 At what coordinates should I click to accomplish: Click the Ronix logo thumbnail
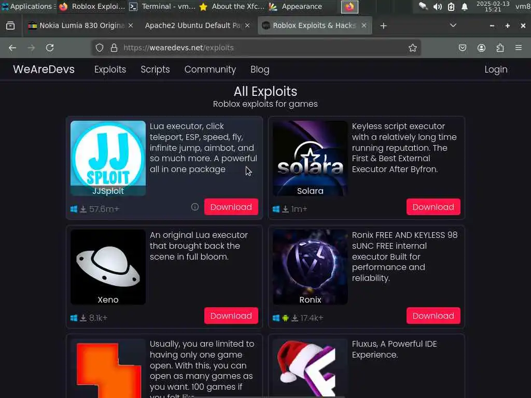coord(310,267)
